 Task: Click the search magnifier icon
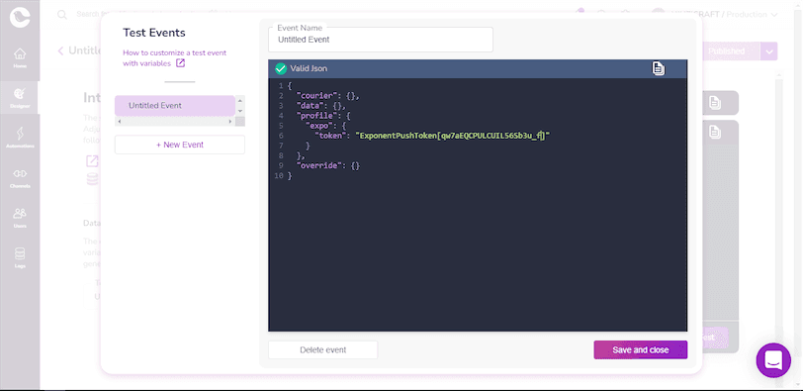coord(62,14)
